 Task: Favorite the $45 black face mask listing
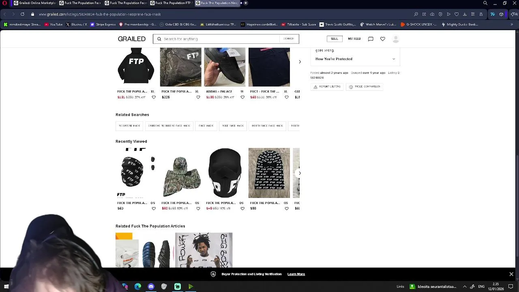point(242,208)
